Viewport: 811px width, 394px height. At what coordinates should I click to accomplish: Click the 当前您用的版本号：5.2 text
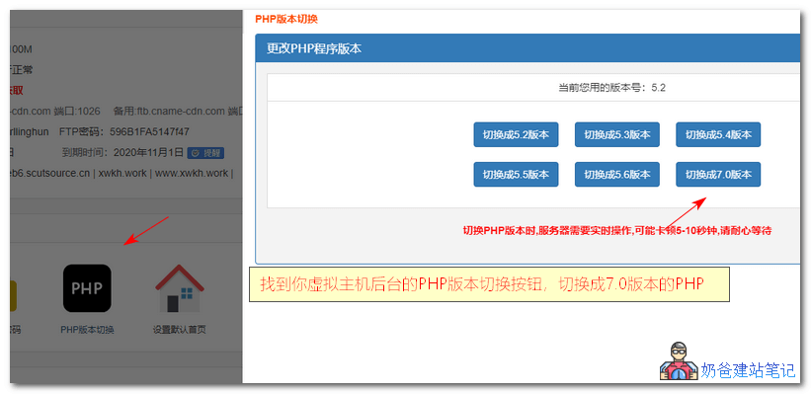[x=611, y=88]
